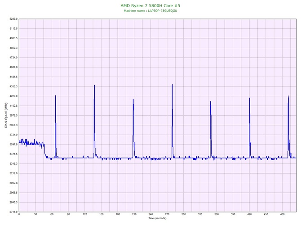Click the 210 tick on the time axis
Screen dimensions: 301x226
pyautogui.click(x=134, y=214)
